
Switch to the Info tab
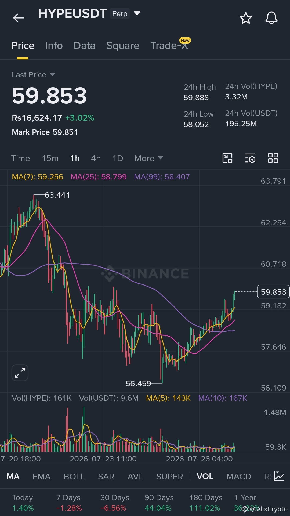pyautogui.click(x=54, y=45)
